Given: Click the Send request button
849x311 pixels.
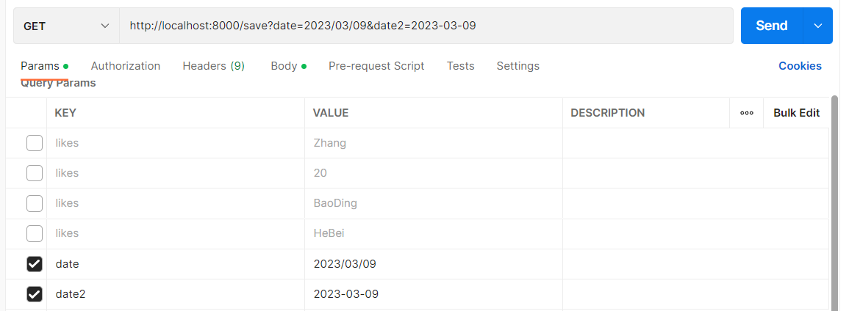Looking at the screenshot, I should click(x=771, y=26).
